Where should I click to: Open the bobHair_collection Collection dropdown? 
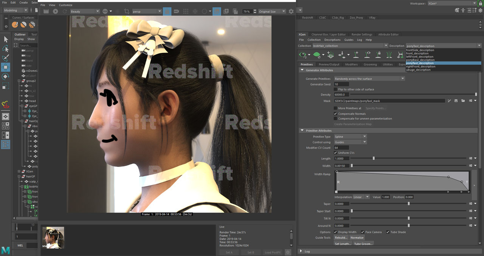click(x=350, y=46)
